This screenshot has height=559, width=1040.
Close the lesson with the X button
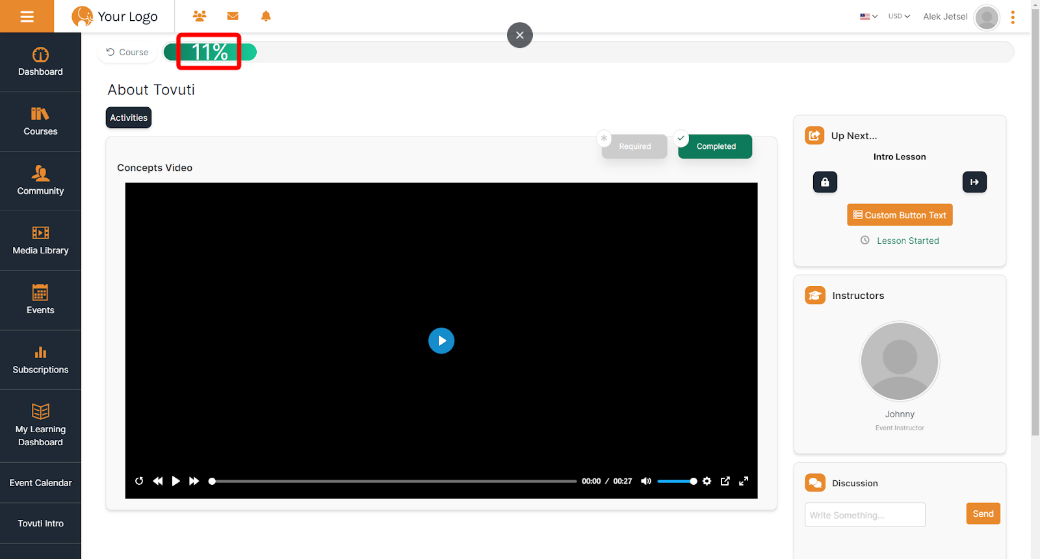pyautogui.click(x=520, y=35)
